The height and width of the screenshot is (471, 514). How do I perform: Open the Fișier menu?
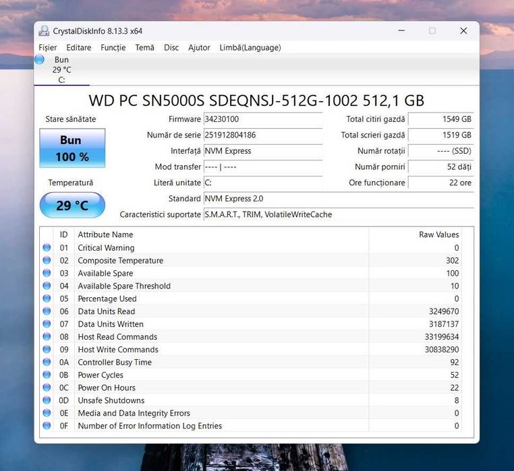point(48,47)
